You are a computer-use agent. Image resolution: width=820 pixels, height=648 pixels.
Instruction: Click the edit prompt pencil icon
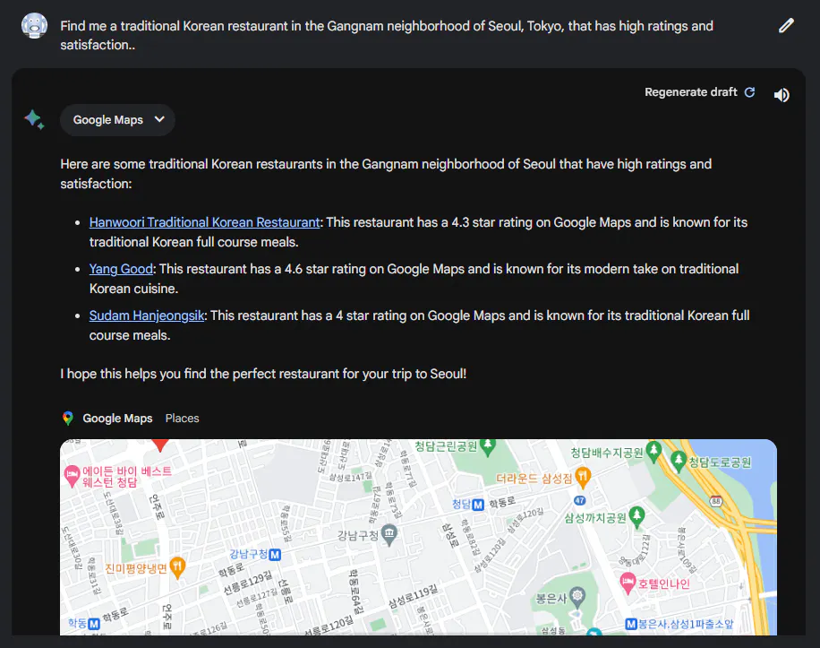pyautogui.click(x=786, y=26)
